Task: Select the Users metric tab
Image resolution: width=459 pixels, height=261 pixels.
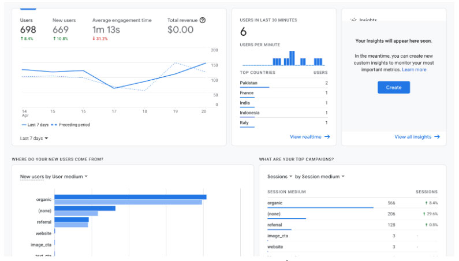Action: click(x=28, y=29)
